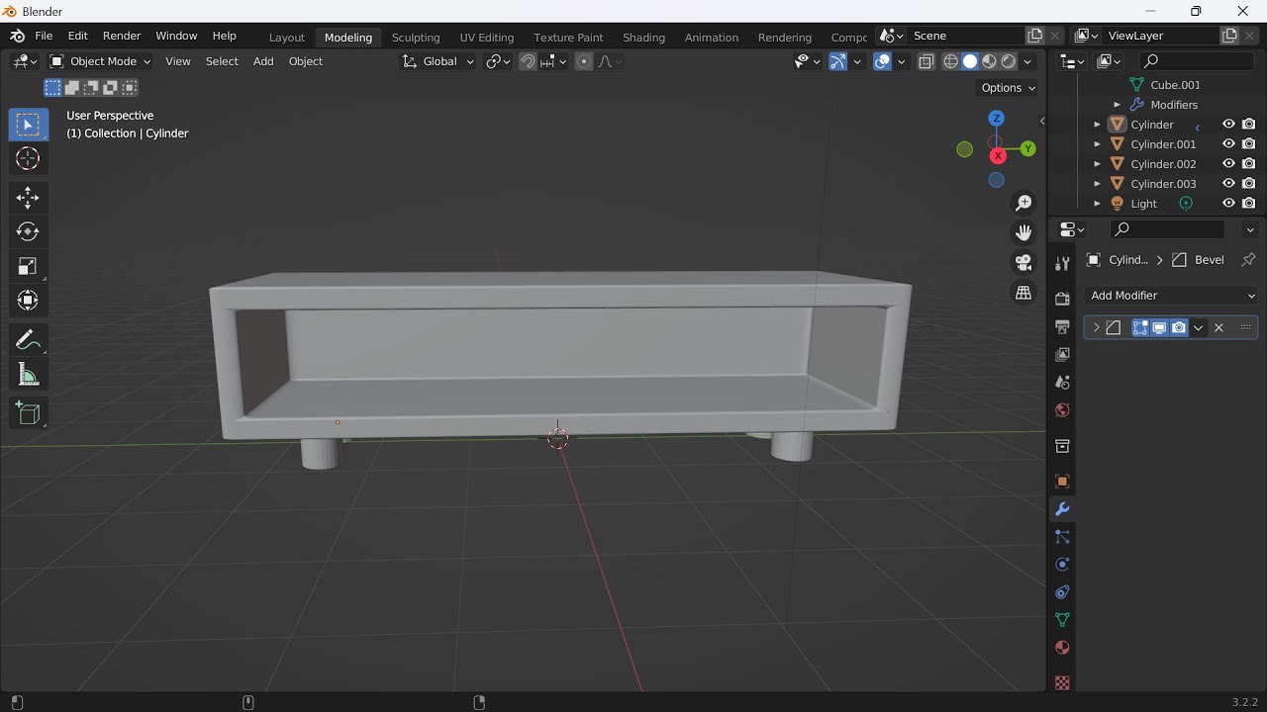Select the Add Cube tool

coord(28,413)
